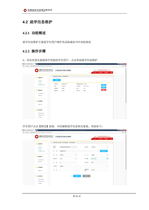
Task: Open the education level dropdown at form top right
Action: [99, 147]
